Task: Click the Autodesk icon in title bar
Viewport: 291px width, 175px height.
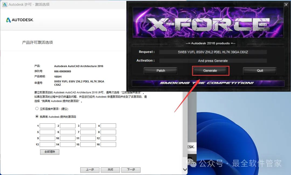Action: [x=5, y=5]
